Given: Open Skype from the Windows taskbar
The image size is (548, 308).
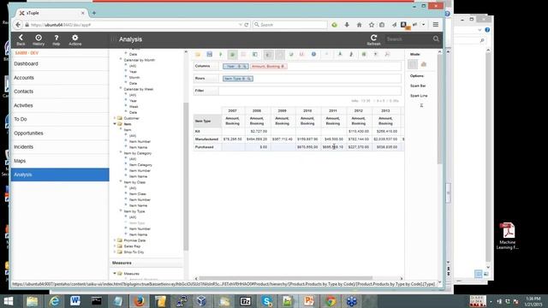Looking at the screenshot, I should click(266, 300).
